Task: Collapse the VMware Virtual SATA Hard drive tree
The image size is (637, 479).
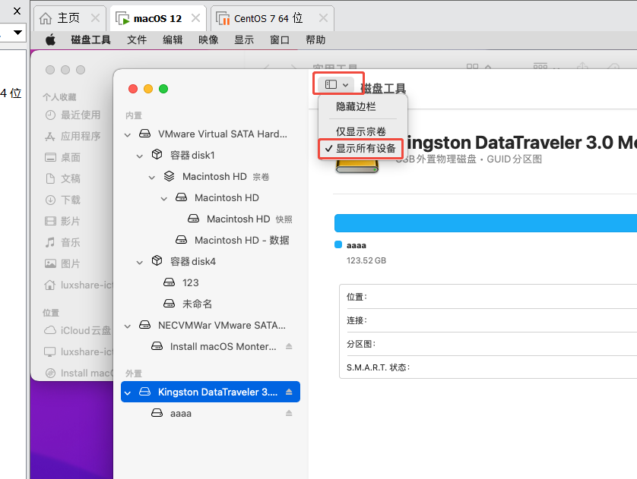Action: (x=128, y=134)
